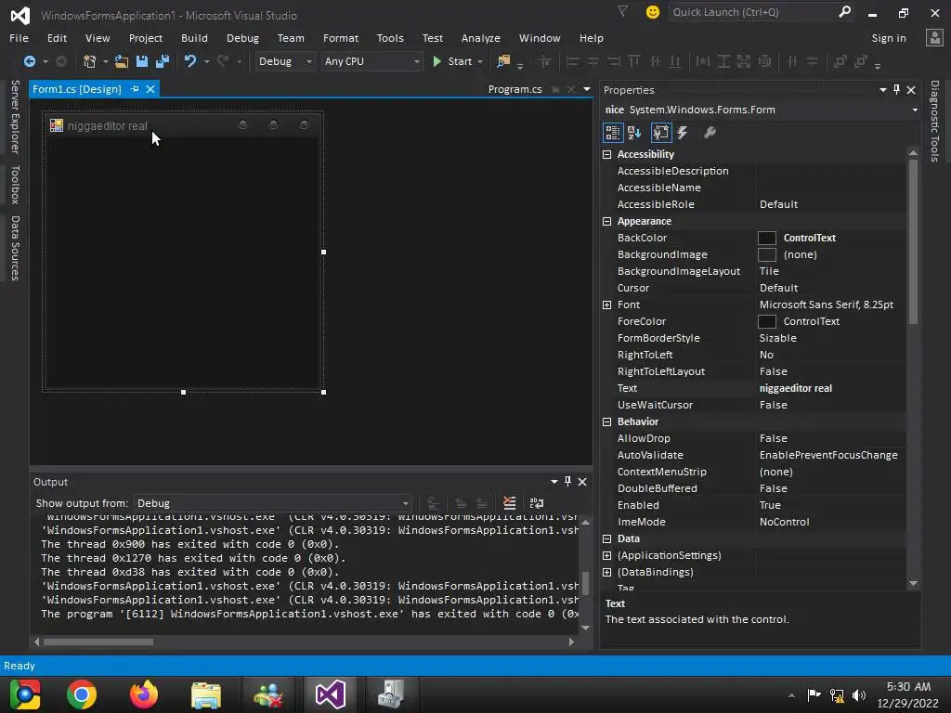Collapse the Appearance category

[x=606, y=221]
